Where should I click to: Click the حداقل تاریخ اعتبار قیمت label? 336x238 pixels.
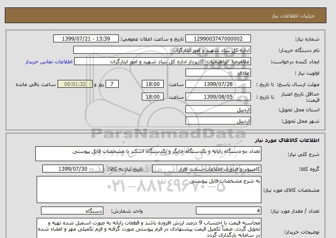tap(300, 97)
